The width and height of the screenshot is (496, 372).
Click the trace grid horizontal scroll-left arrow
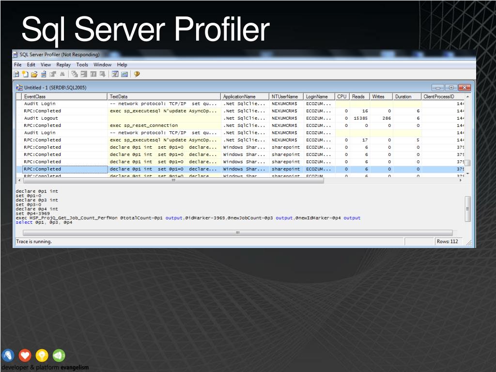tap(19, 180)
